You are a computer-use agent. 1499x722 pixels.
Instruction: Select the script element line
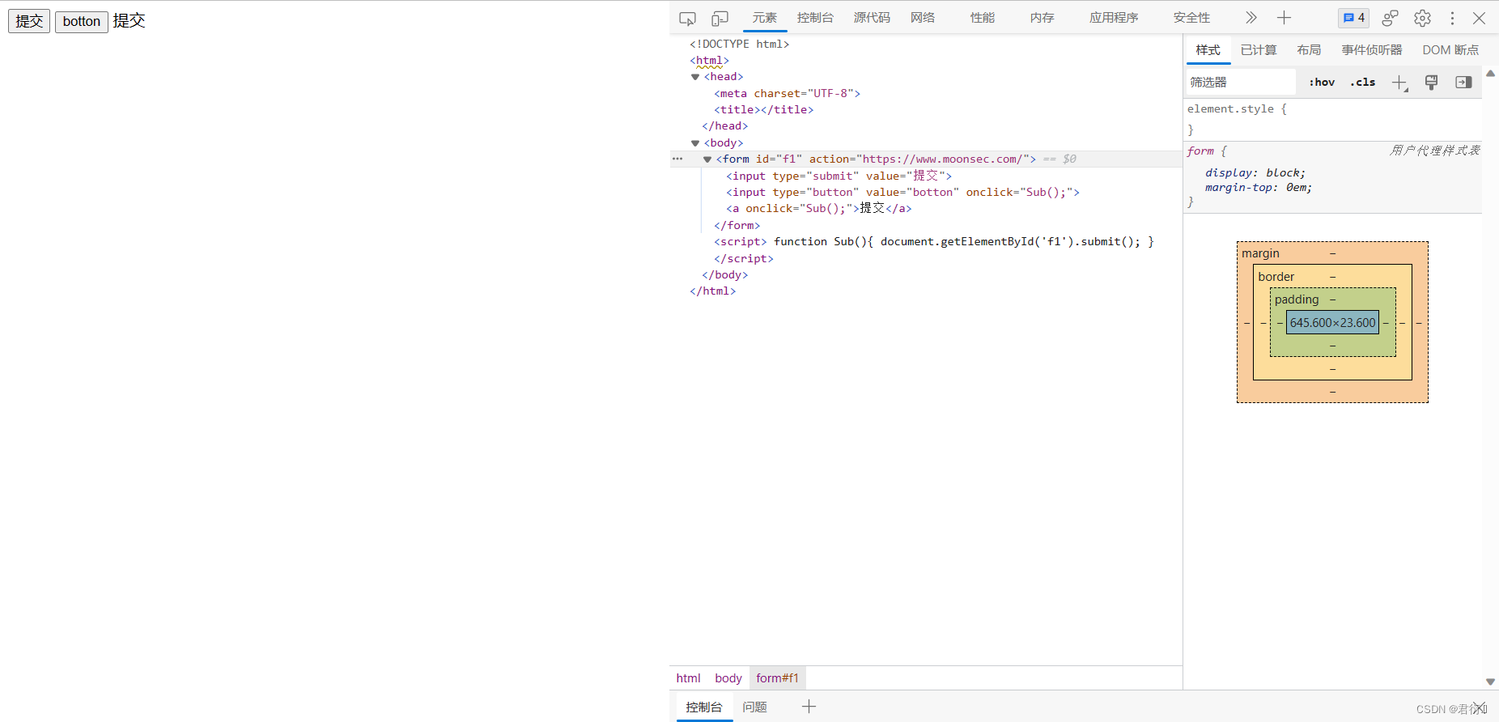tap(934, 241)
